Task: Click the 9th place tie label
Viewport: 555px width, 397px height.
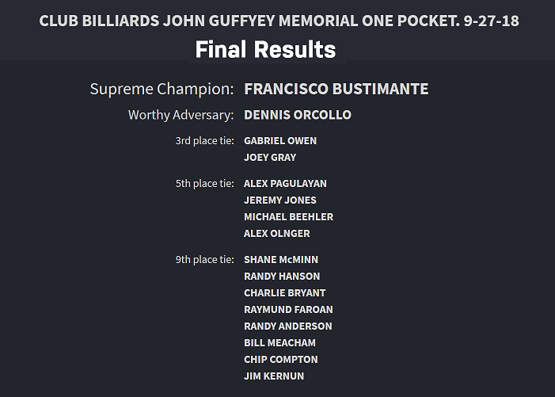Action: tap(204, 260)
